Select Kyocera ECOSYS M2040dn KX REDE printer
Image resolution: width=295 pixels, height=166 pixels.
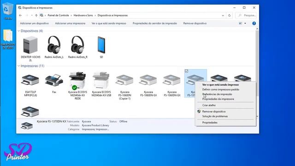click(x=77, y=81)
